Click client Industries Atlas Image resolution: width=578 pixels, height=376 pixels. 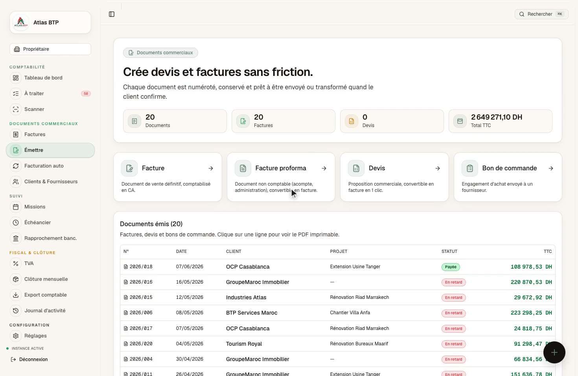click(x=246, y=297)
